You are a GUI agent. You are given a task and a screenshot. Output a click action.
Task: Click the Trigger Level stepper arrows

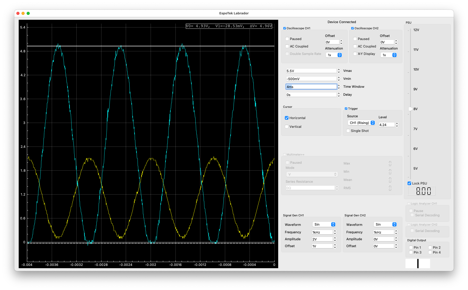point(397,125)
